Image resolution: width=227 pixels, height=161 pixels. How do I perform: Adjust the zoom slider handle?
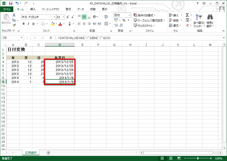tap(198, 158)
